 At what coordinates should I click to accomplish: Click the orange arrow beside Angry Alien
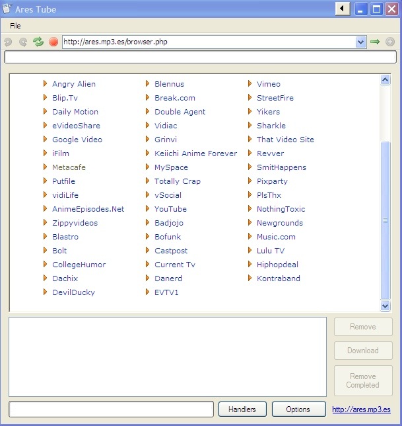[x=46, y=83]
